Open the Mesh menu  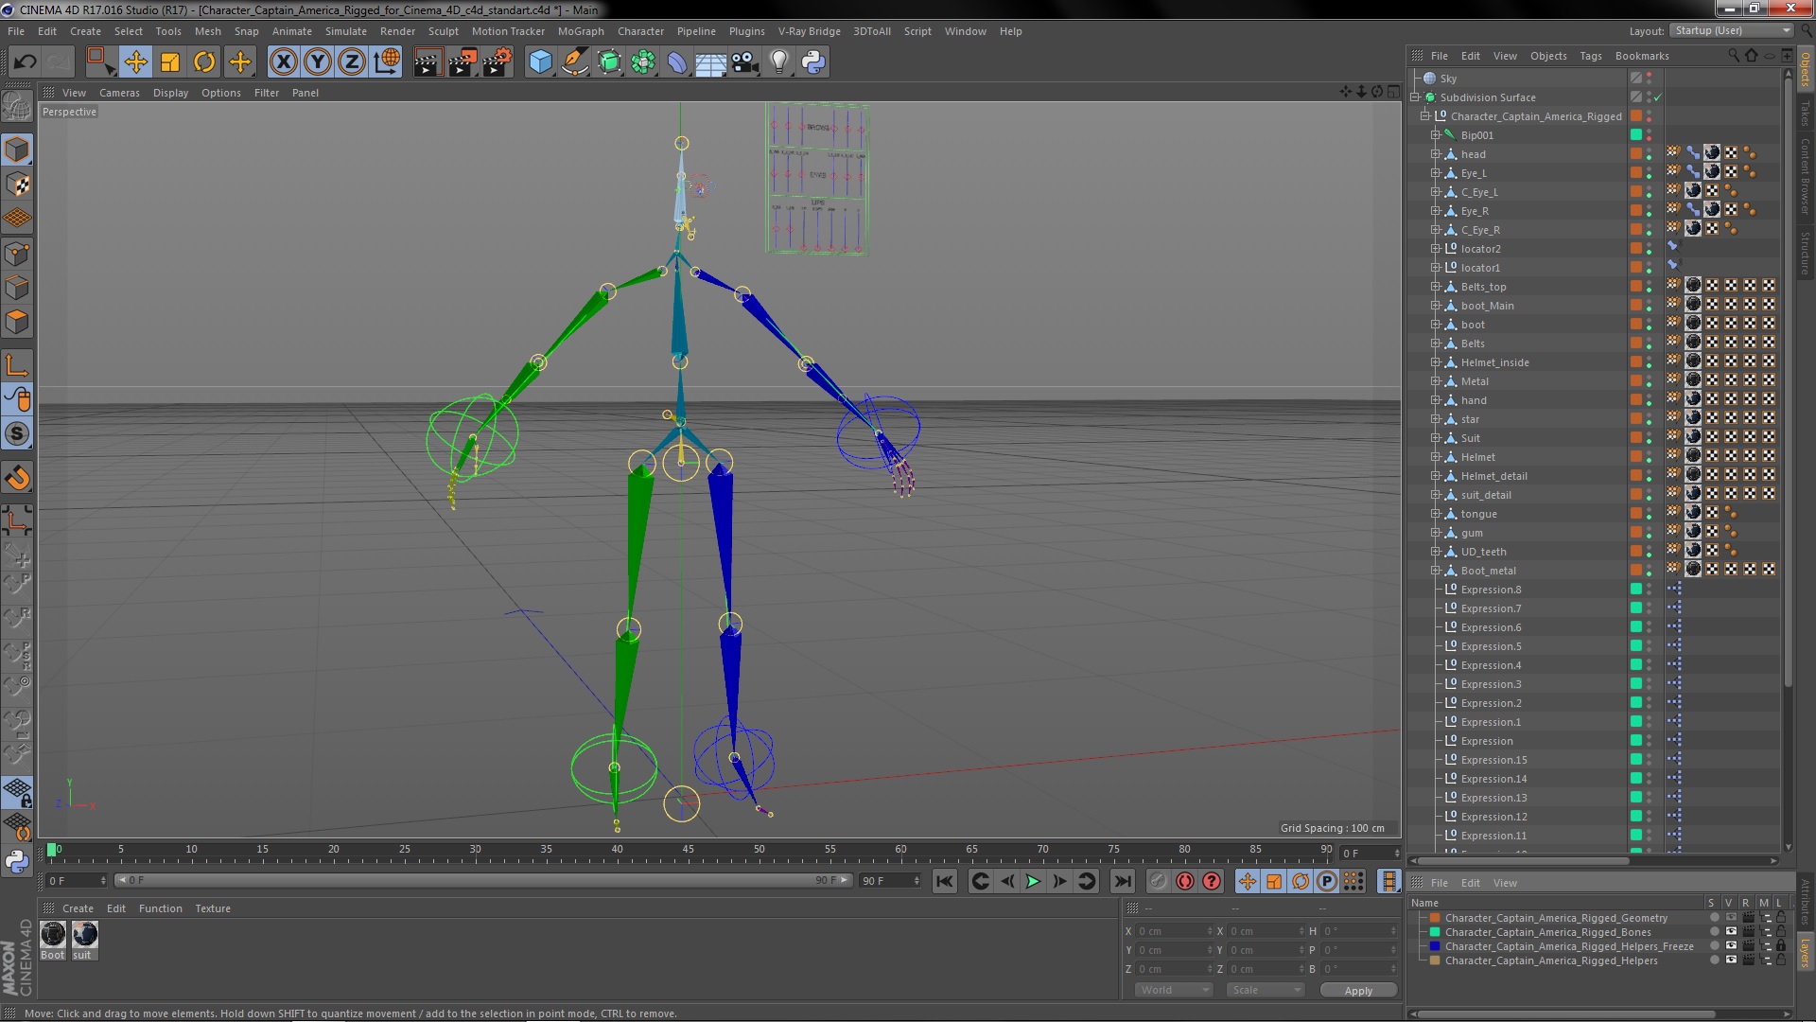click(x=207, y=31)
